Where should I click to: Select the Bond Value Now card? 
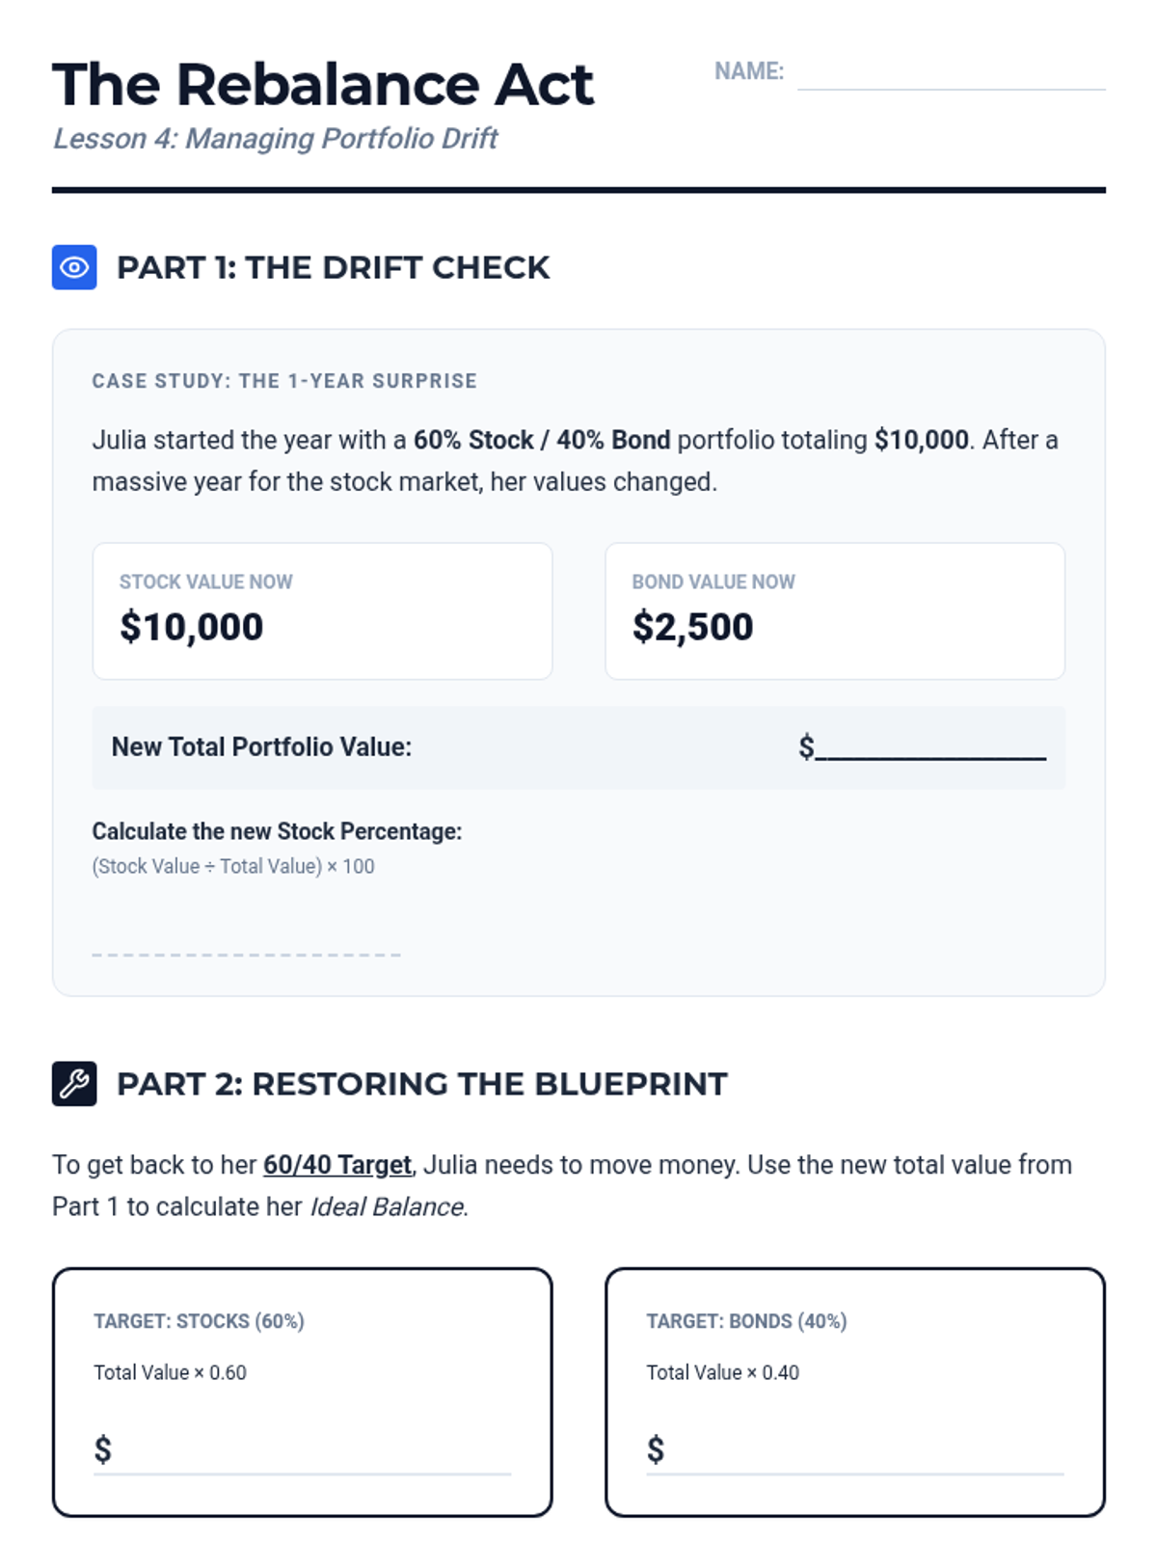pos(835,611)
